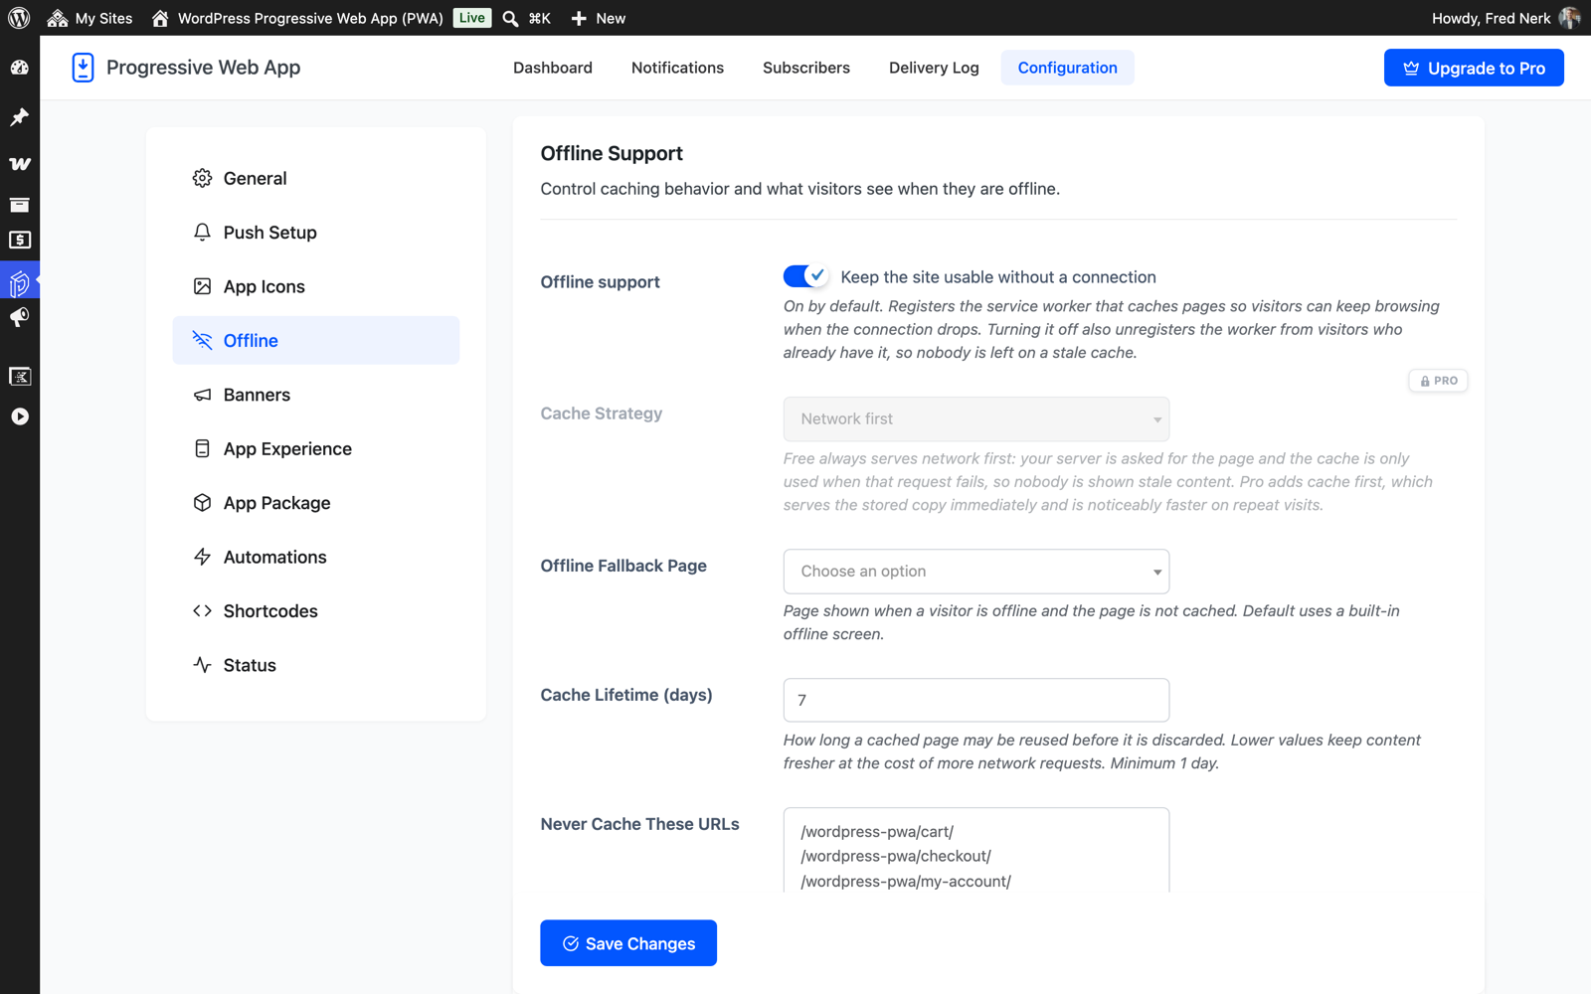Screen dimensions: 1591x994
Task: Open Fred Nerk's user avatar menu
Action: coord(1569,18)
